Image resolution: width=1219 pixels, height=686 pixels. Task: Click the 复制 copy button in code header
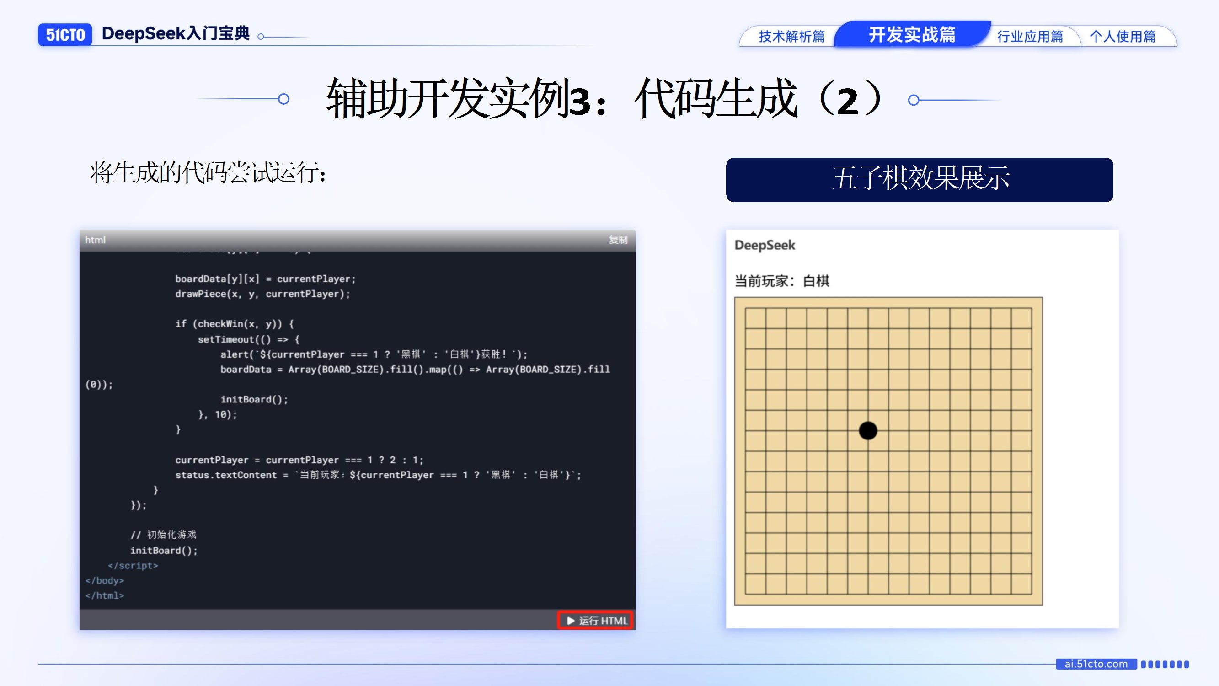coord(618,240)
